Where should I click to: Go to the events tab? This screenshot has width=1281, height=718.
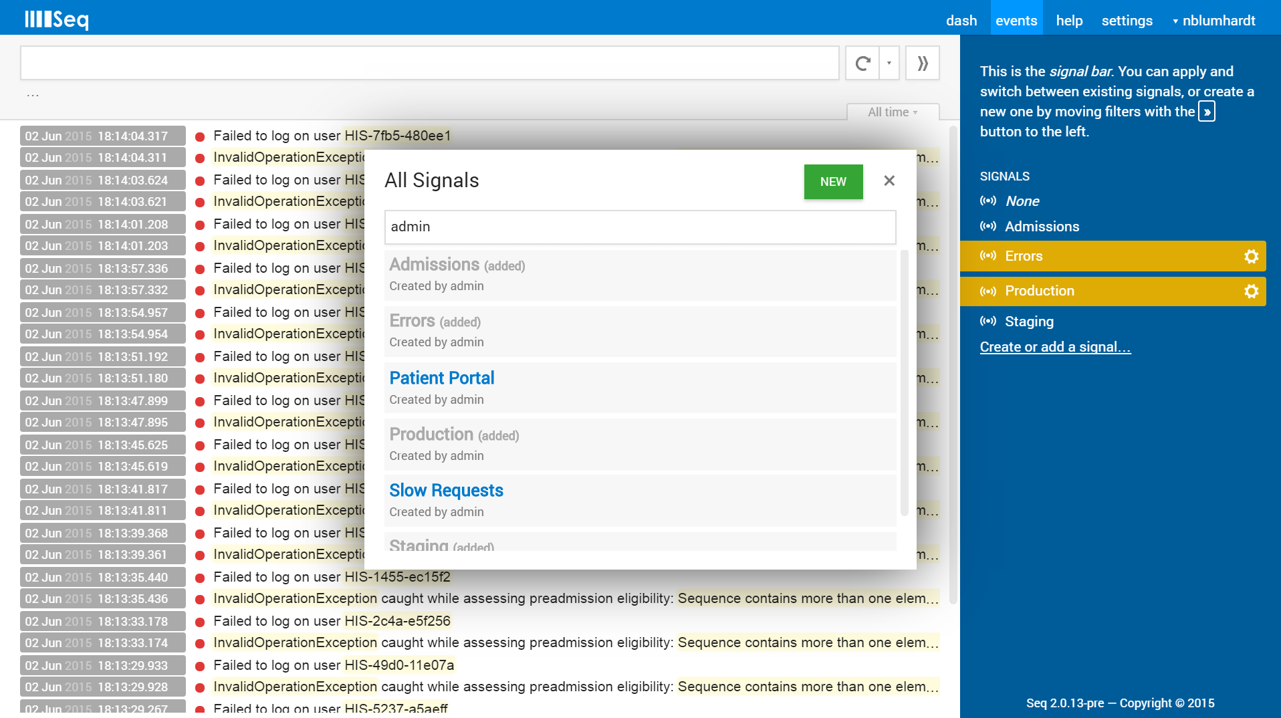click(1016, 18)
